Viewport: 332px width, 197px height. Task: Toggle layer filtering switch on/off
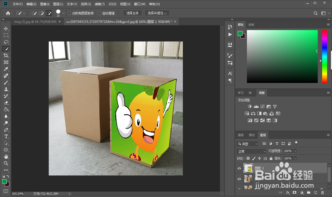pyautogui.click(x=296, y=143)
